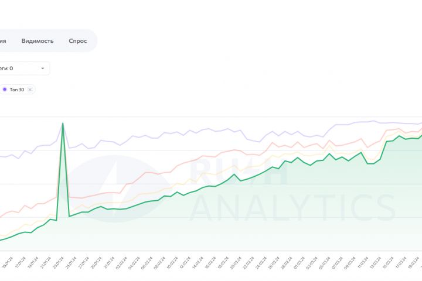
Task: Expand the Теги tags dropdown arrow
Action: pyautogui.click(x=43, y=68)
